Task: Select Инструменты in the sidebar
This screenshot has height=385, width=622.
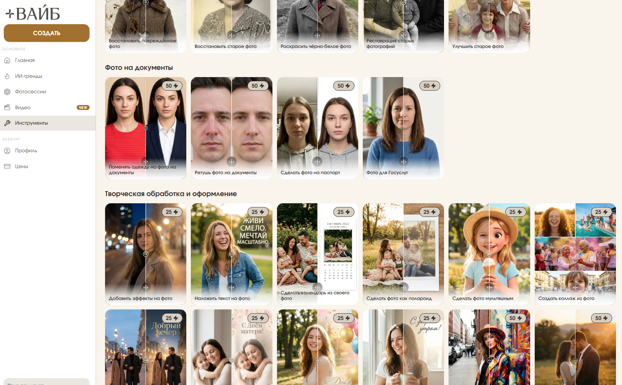Action: pos(48,123)
